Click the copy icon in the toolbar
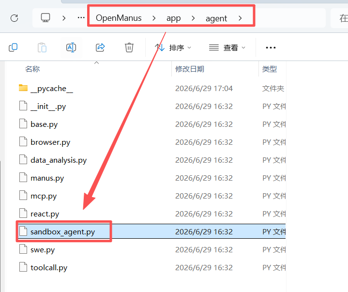The image size is (348, 292). point(13,47)
